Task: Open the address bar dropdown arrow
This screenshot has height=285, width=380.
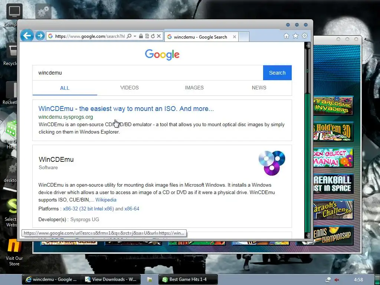Action: point(135,36)
